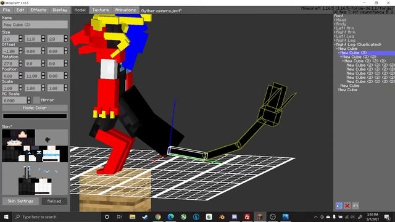Click the Position field showing 11.00
395x222 pixels.
[x=33, y=76]
